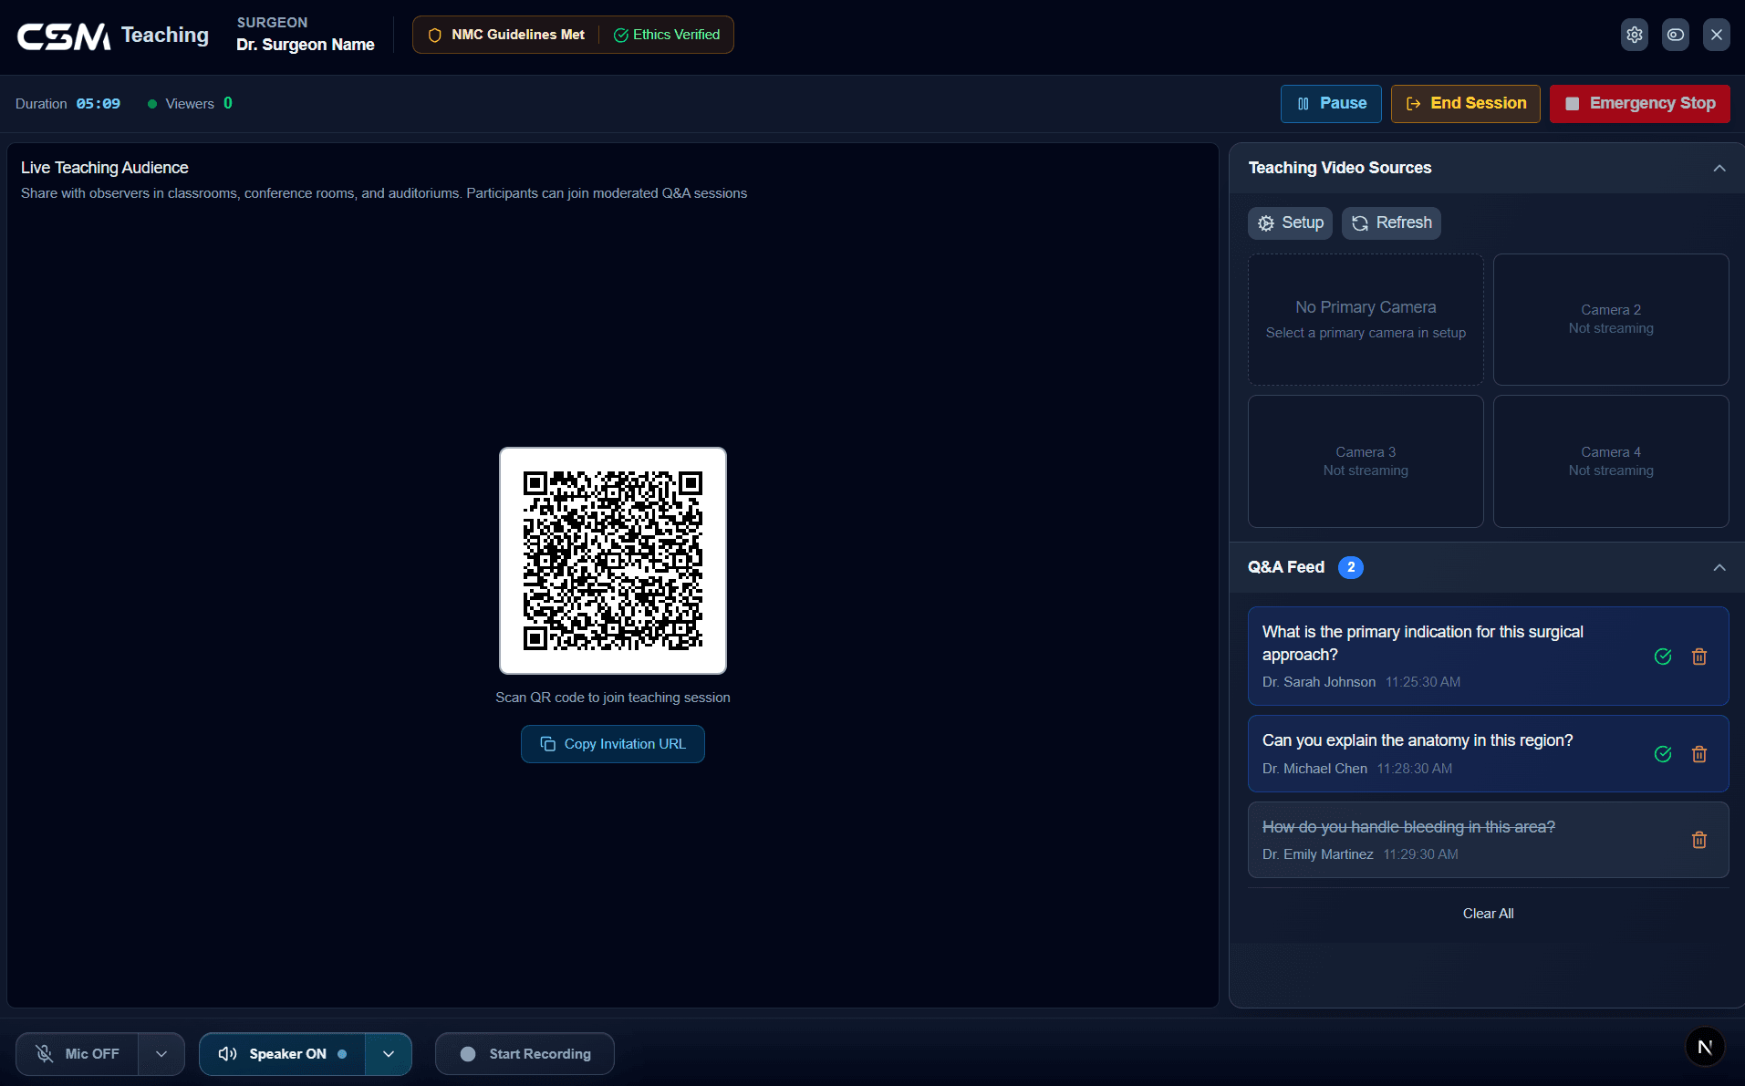The width and height of the screenshot is (1745, 1086).
Task: Select the Camera 3 tile
Action: (1366, 461)
